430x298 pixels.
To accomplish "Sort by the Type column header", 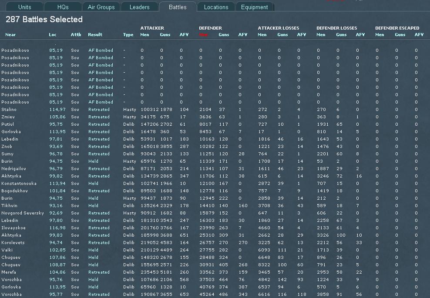I will click(128, 34).
